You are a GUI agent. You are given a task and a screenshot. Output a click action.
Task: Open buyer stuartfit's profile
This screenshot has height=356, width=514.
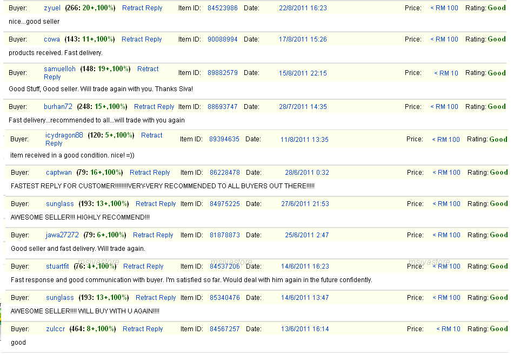[x=57, y=266]
